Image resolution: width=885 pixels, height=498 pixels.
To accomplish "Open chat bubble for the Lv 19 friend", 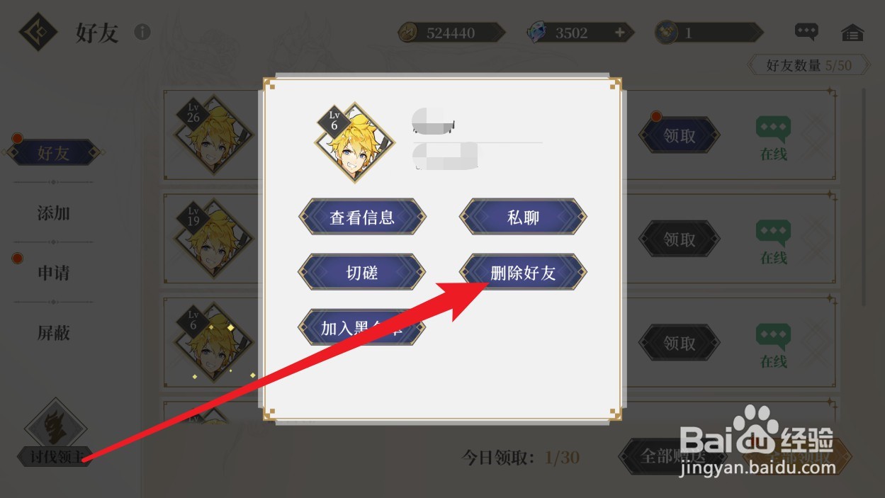I will point(773,234).
